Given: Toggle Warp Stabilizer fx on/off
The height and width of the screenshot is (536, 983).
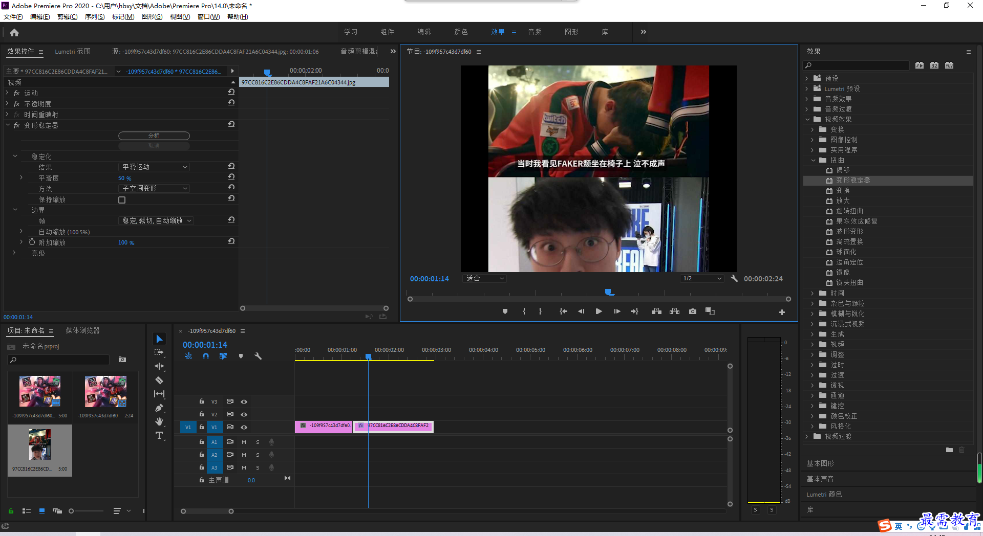Looking at the screenshot, I should (x=17, y=125).
